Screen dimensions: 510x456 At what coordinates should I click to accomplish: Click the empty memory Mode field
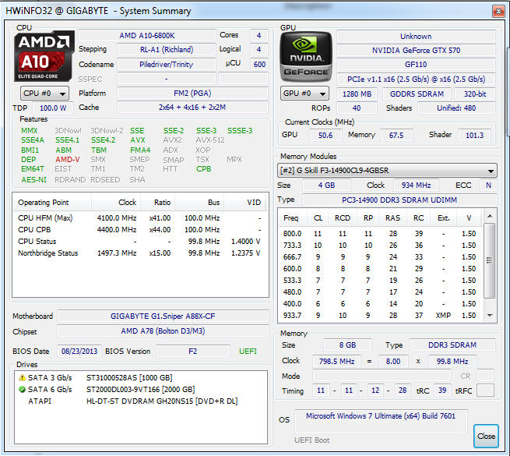[382, 376]
